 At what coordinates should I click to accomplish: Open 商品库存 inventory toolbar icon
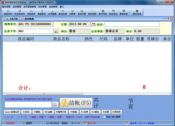(42, 12)
